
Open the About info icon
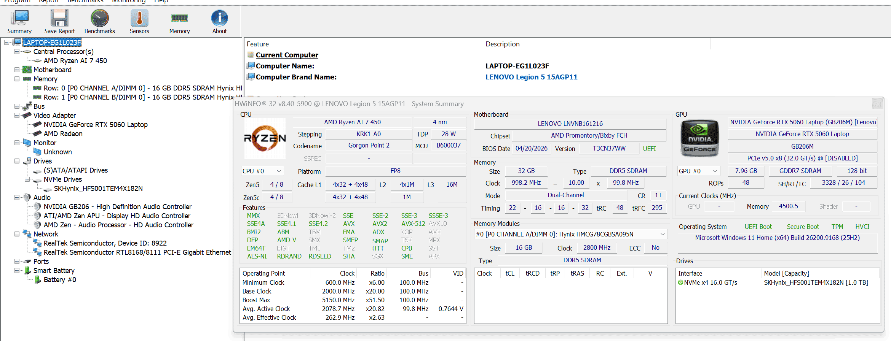220,18
